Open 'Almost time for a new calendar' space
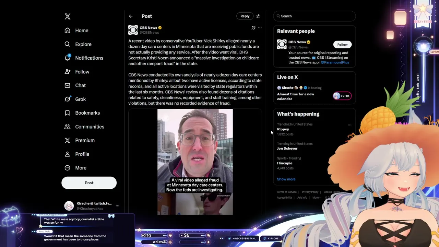439x247 pixels. 296,96
